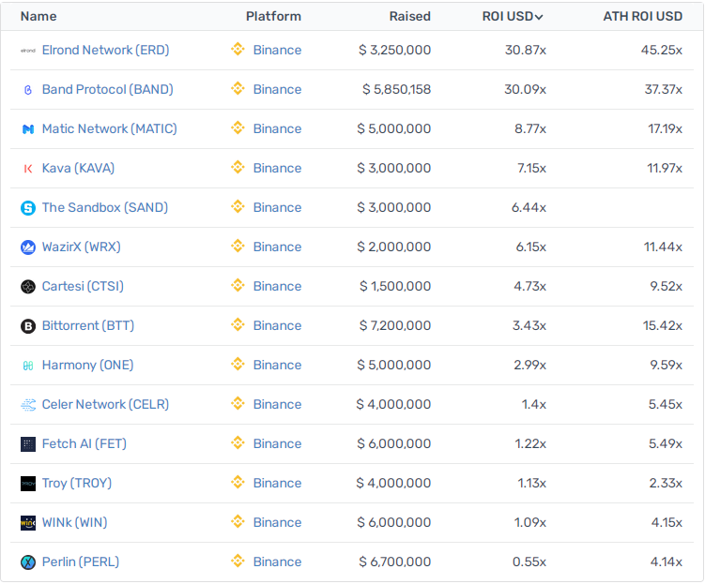Click Binance icon in Elrond Network row
Screen dimensions: 705x584
(x=238, y=49)
